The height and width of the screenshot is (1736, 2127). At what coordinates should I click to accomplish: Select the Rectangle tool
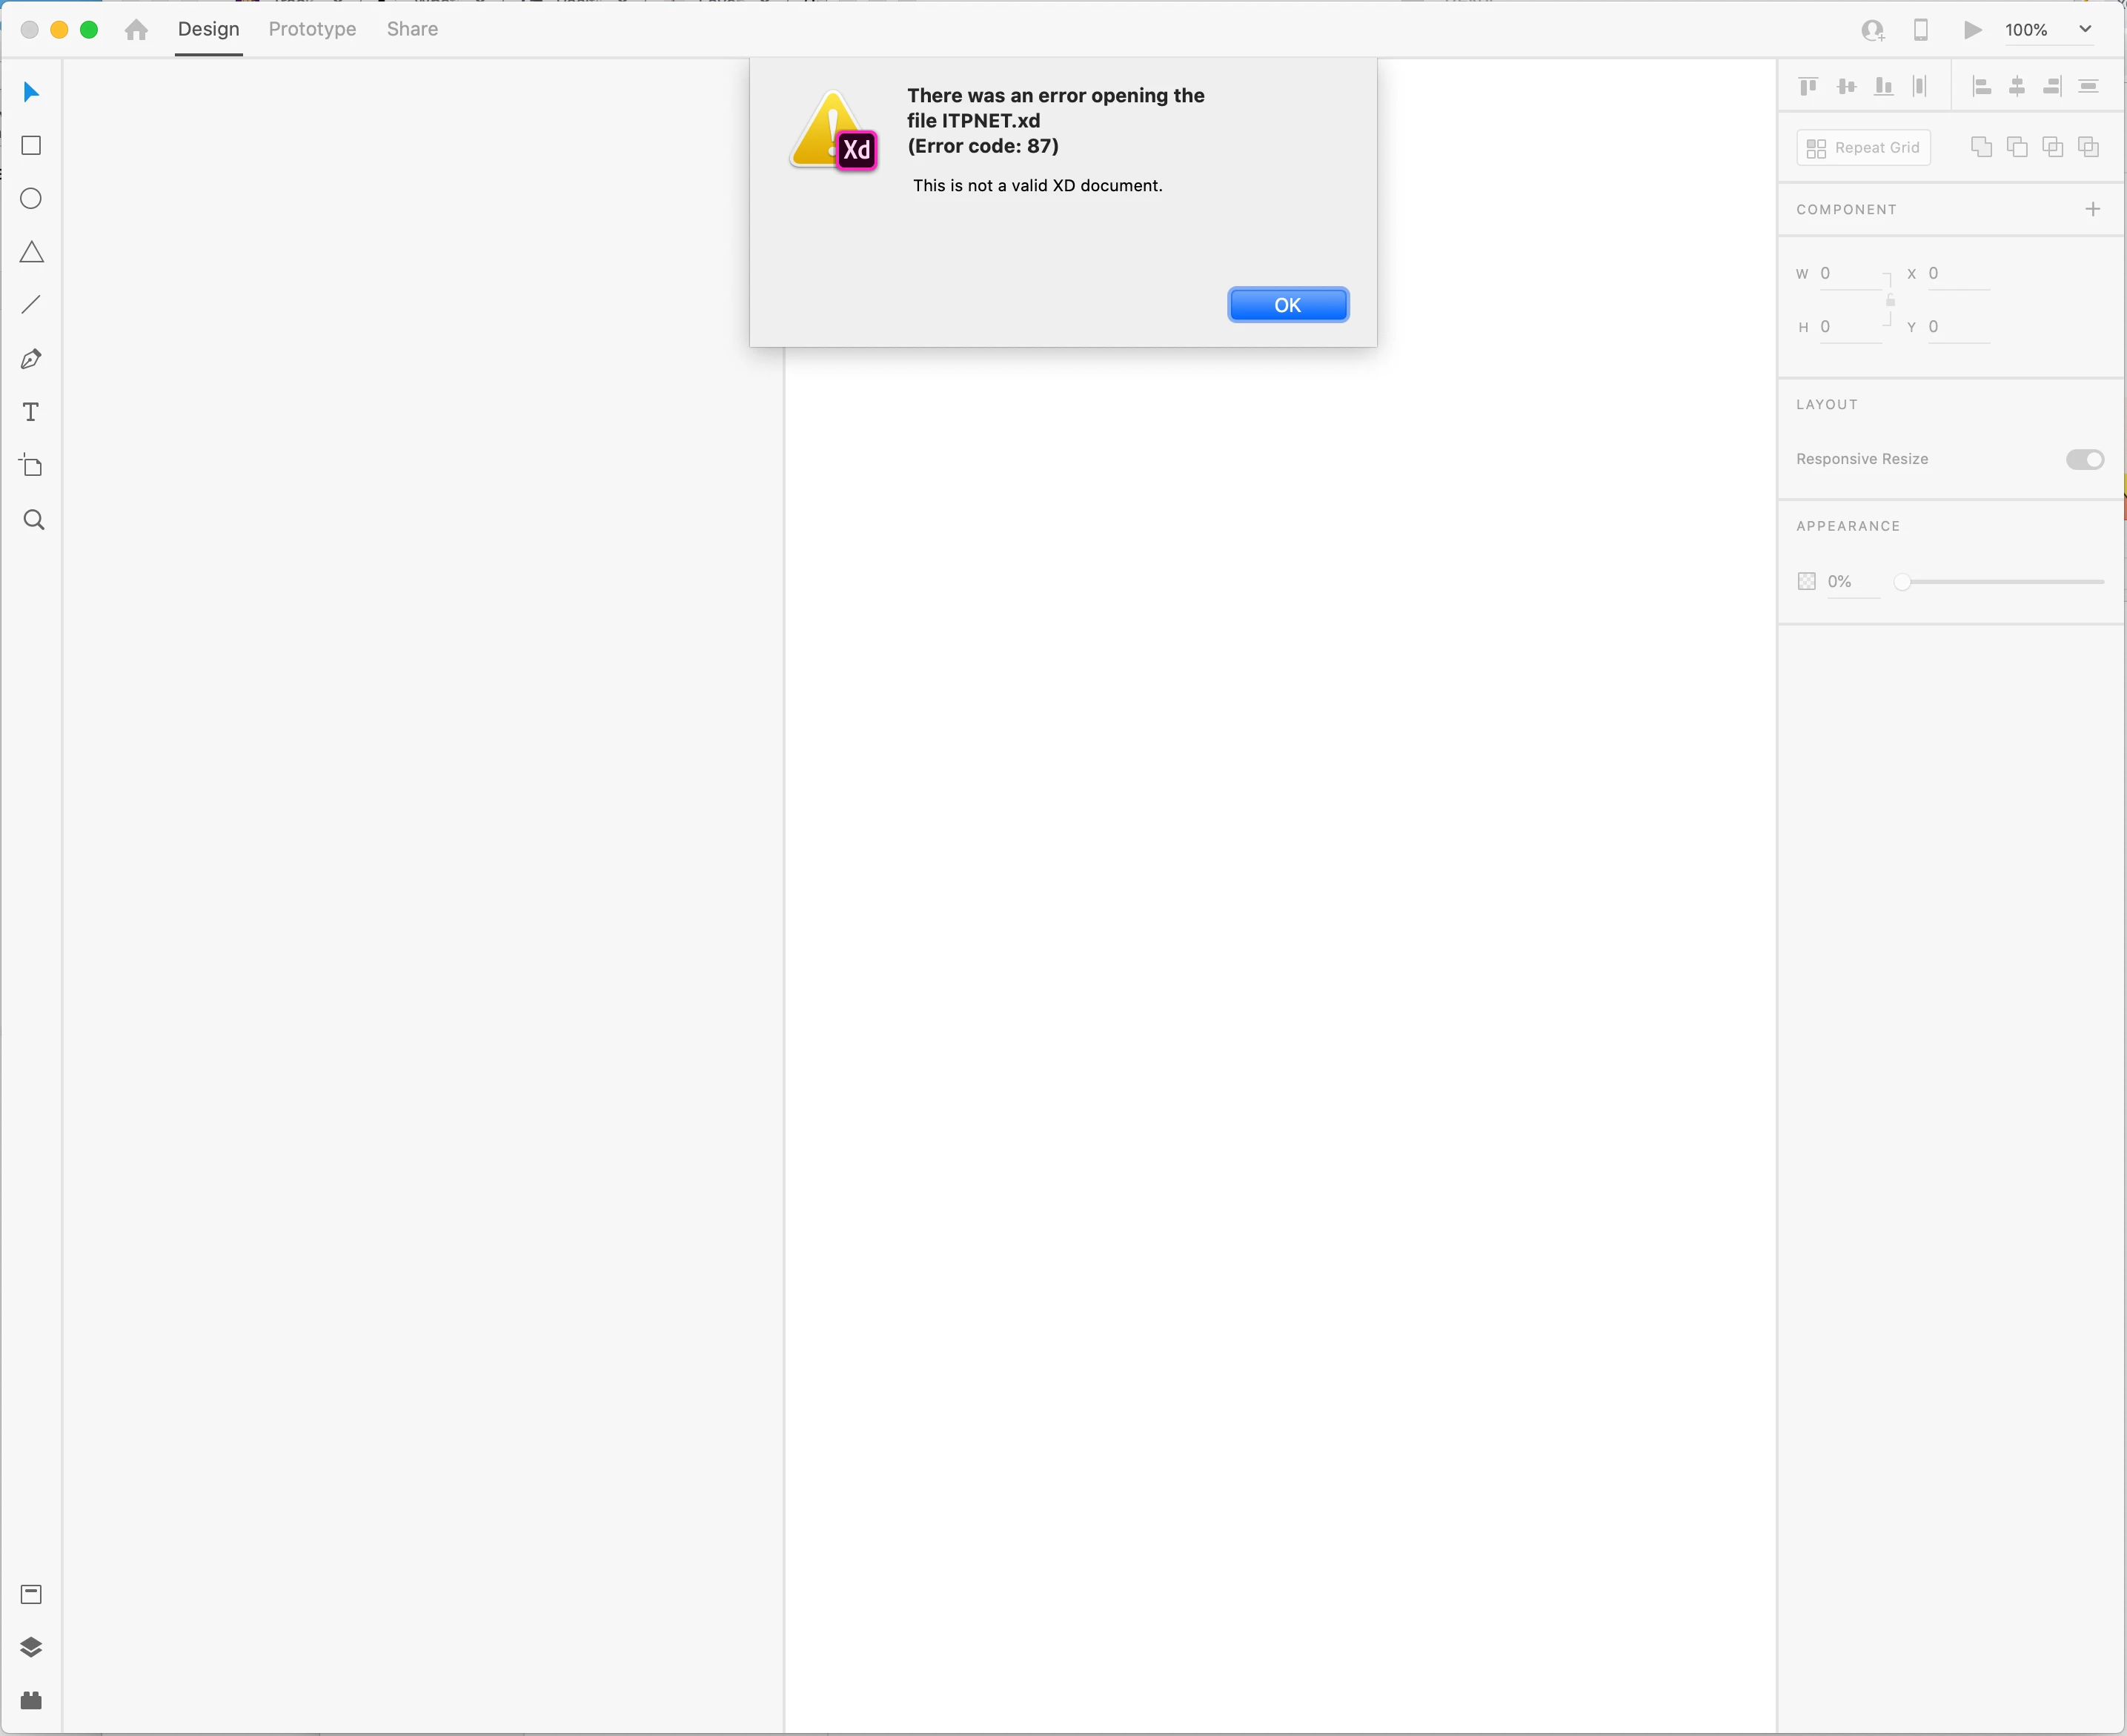pyautogui.click(x=31, y=146)
